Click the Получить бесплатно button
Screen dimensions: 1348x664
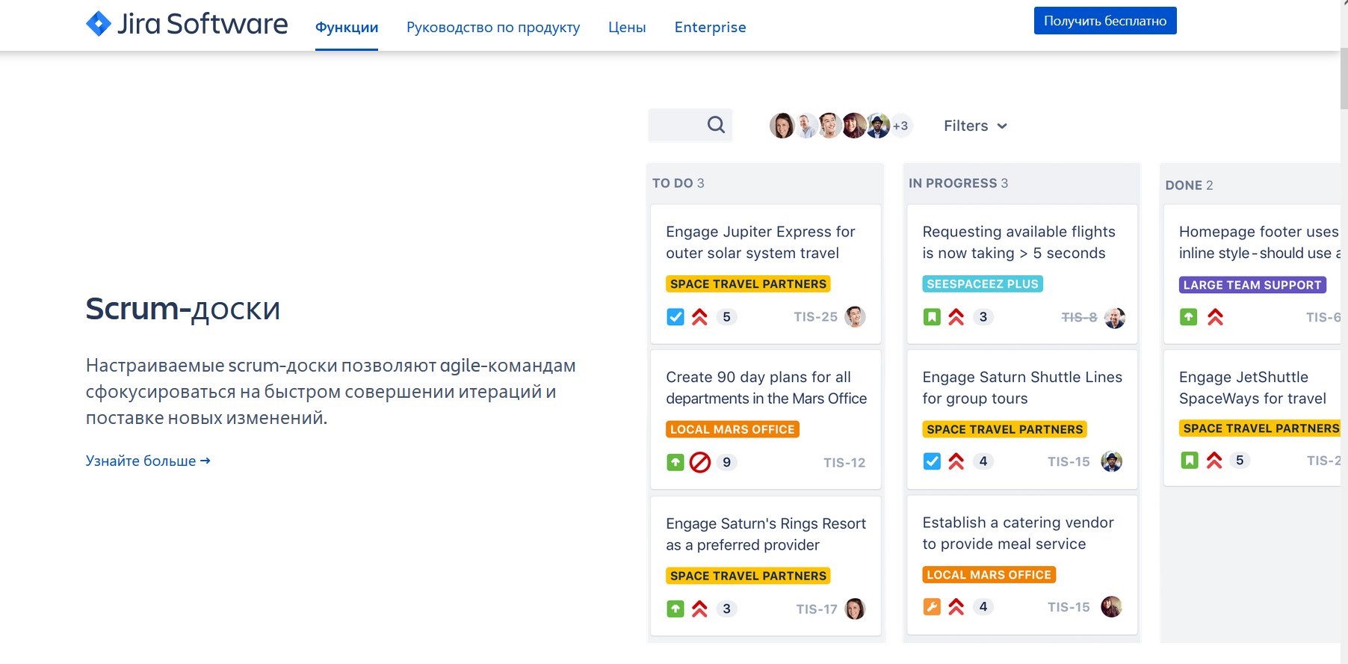pyautogui.click(x=1104, y=21)
